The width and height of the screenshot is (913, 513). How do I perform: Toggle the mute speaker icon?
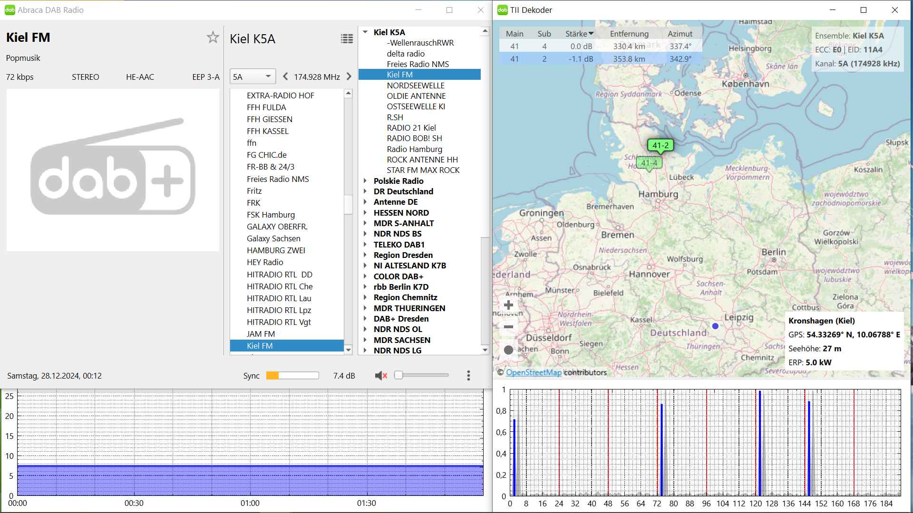point(380,376)
